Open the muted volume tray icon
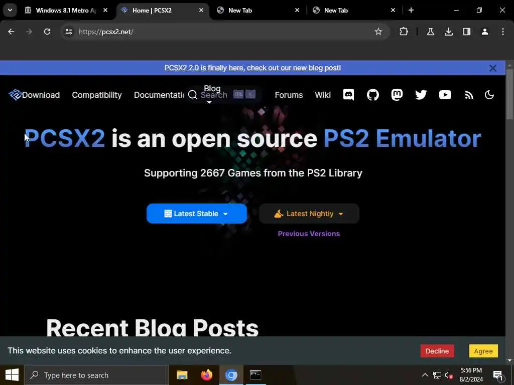514x385 pixels. coord(449,375)
